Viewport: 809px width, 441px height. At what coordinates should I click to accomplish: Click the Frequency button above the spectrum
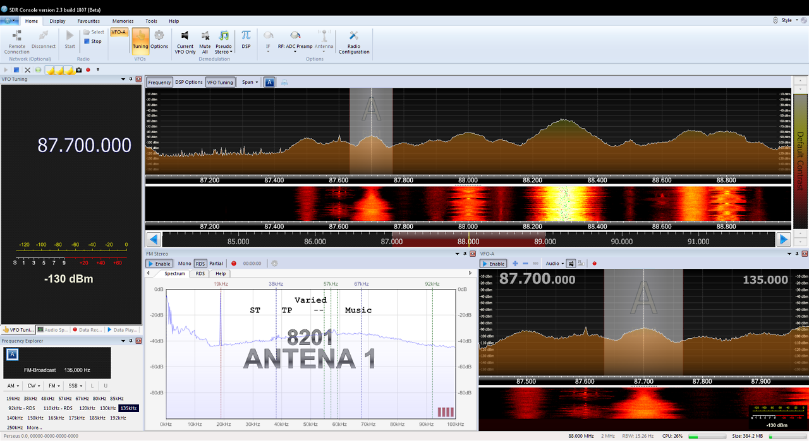tap(159, 82)
